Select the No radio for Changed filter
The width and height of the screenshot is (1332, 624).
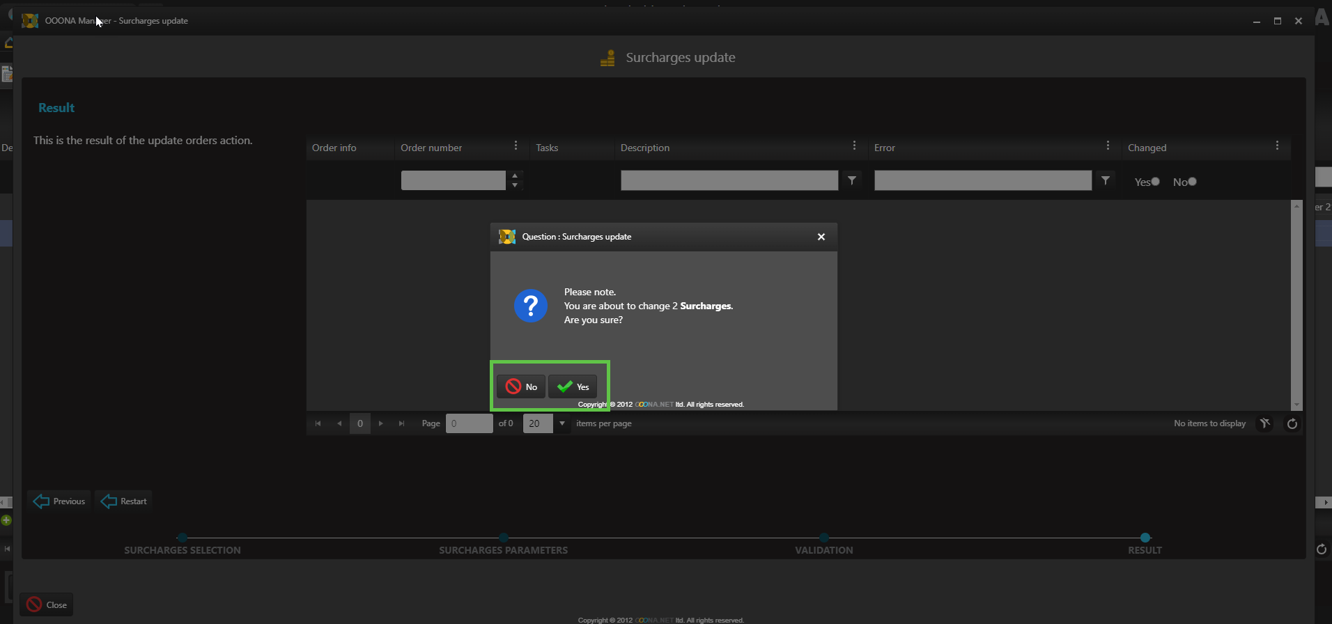click(1192, 182)
